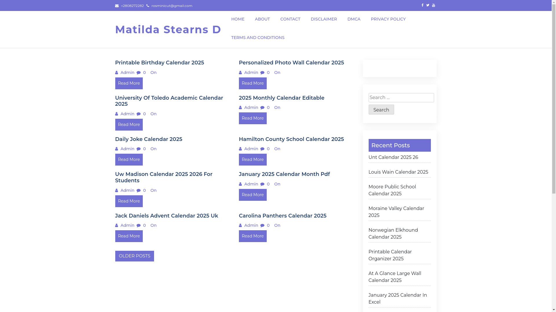Click the +2808272282 phone number

tap(132, 6)
